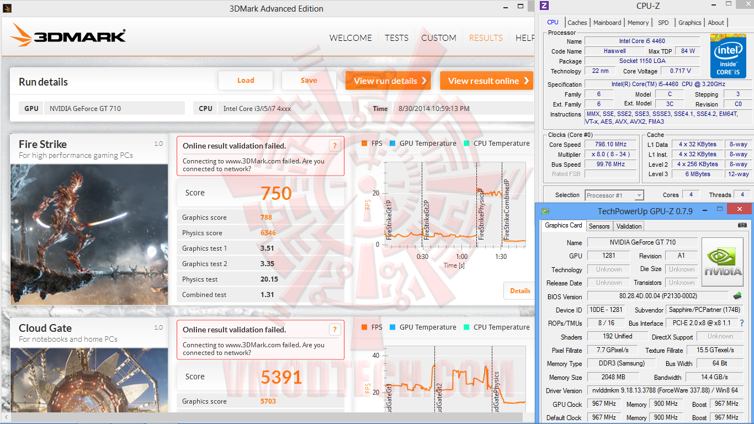Open the Validation tab in GPU-Z
The width and height of the screenshot is (754, 424).
pos(629,226)
